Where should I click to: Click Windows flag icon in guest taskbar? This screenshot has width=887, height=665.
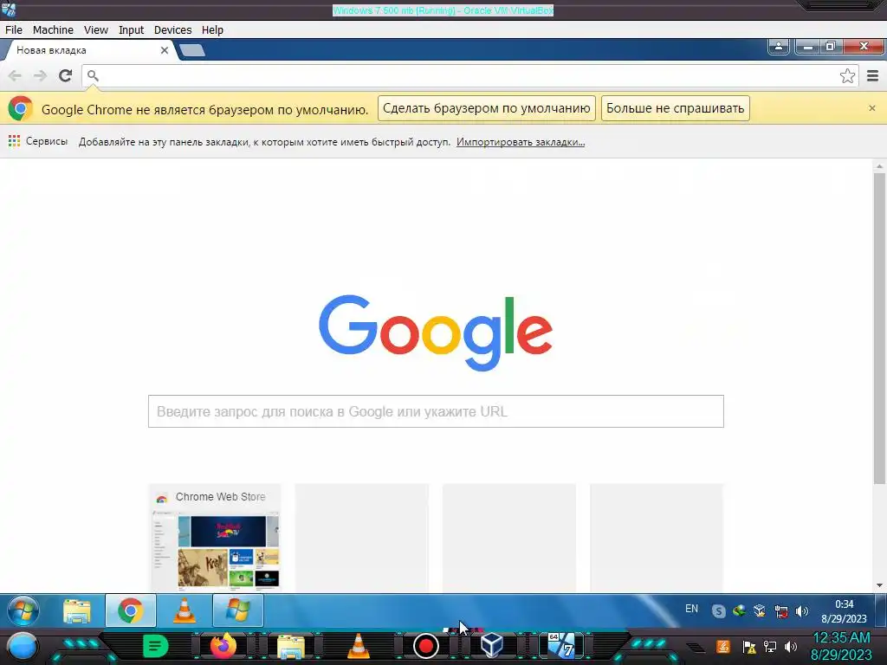point(238,610)
